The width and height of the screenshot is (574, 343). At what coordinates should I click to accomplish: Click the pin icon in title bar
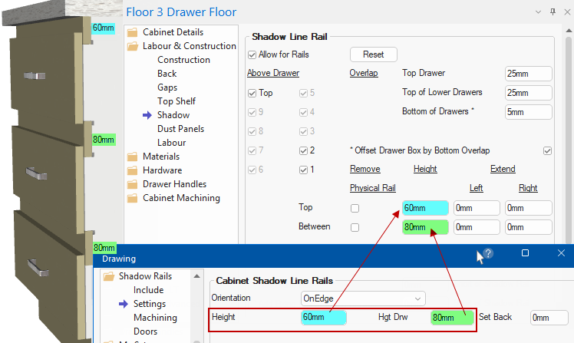pyautogui.click(x=553, y=12)
